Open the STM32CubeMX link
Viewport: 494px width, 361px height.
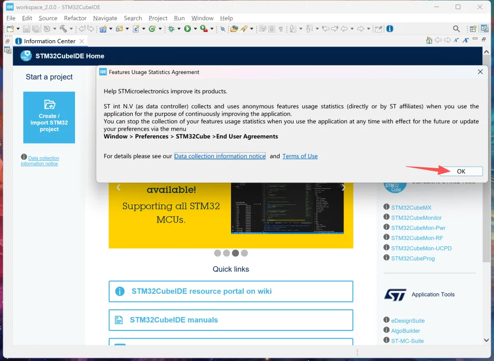(x=411, y=208)
